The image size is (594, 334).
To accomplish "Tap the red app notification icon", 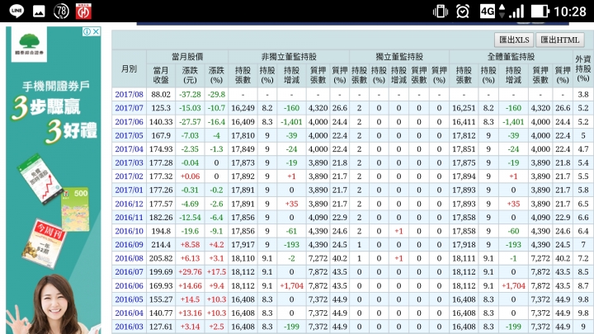I will (83, 12).
